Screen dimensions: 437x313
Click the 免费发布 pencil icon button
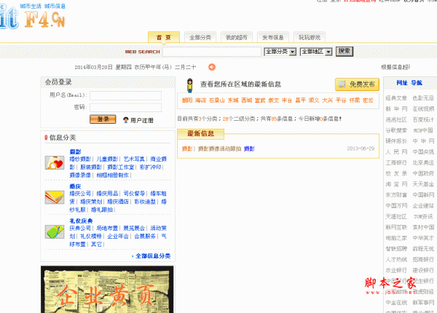357,84
